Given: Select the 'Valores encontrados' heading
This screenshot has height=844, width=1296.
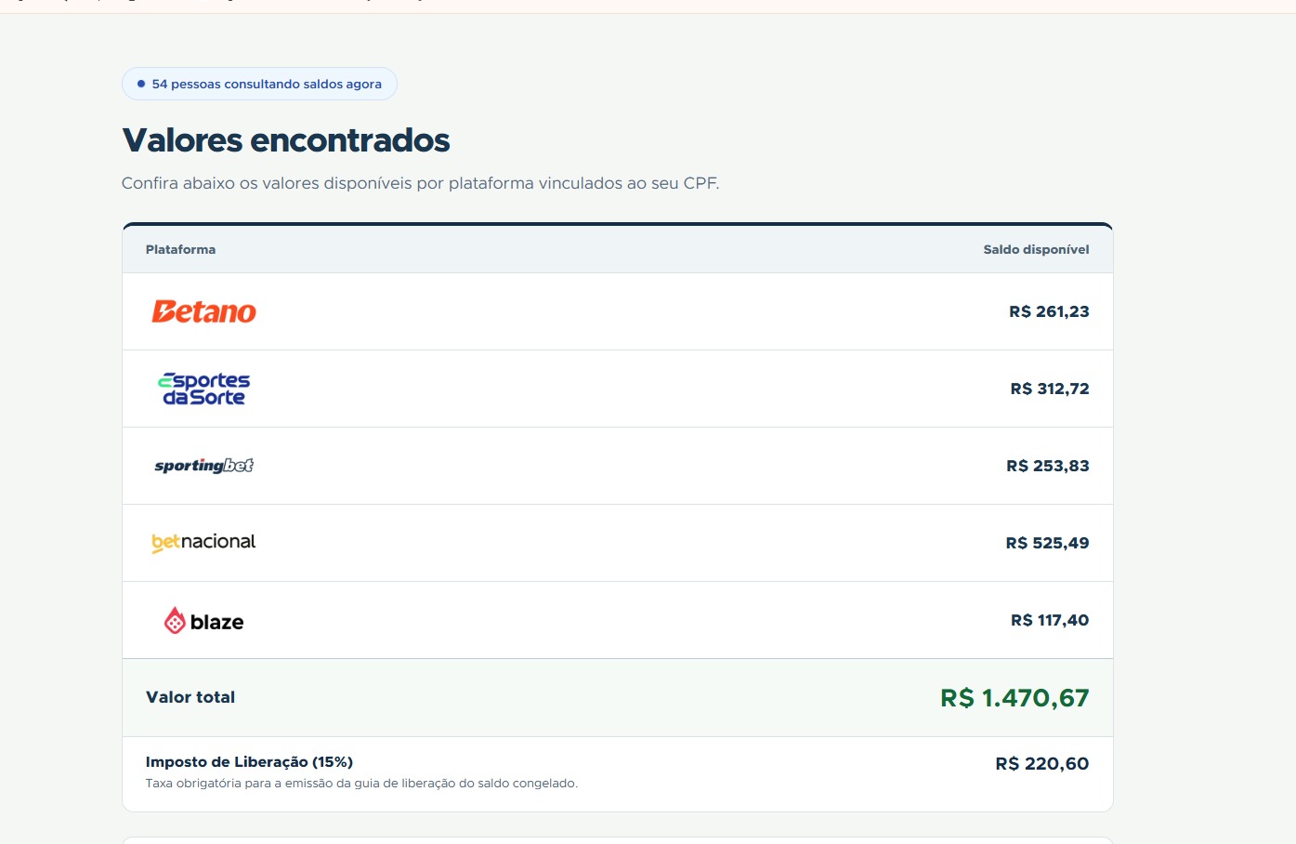Looking at the screenshot, I should coord(286,140).
